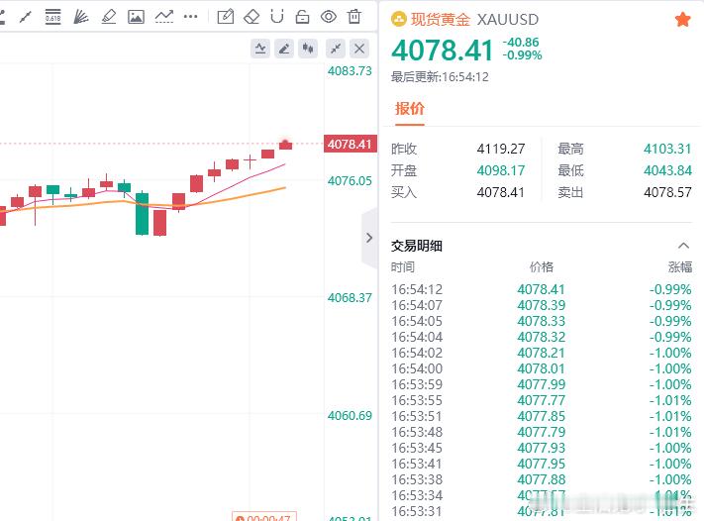Select the trade row at 16:53:38
The height and width of the screenshot is (521, 704).
click(x=541, y=479)
